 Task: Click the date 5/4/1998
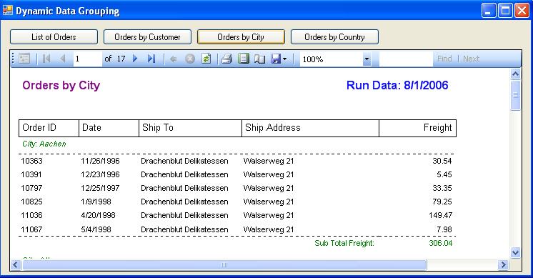point(96,229)
